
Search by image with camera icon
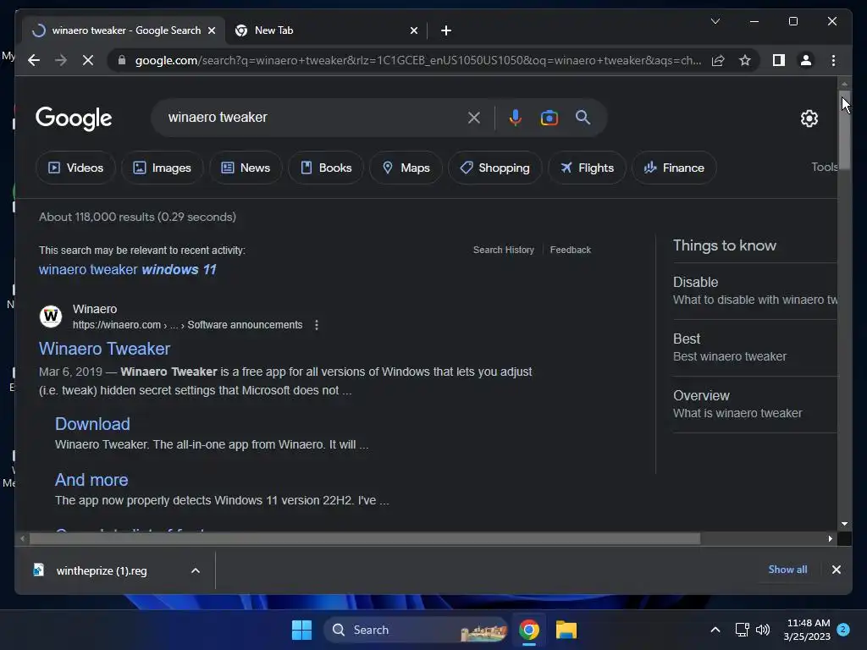coord(549,118)
